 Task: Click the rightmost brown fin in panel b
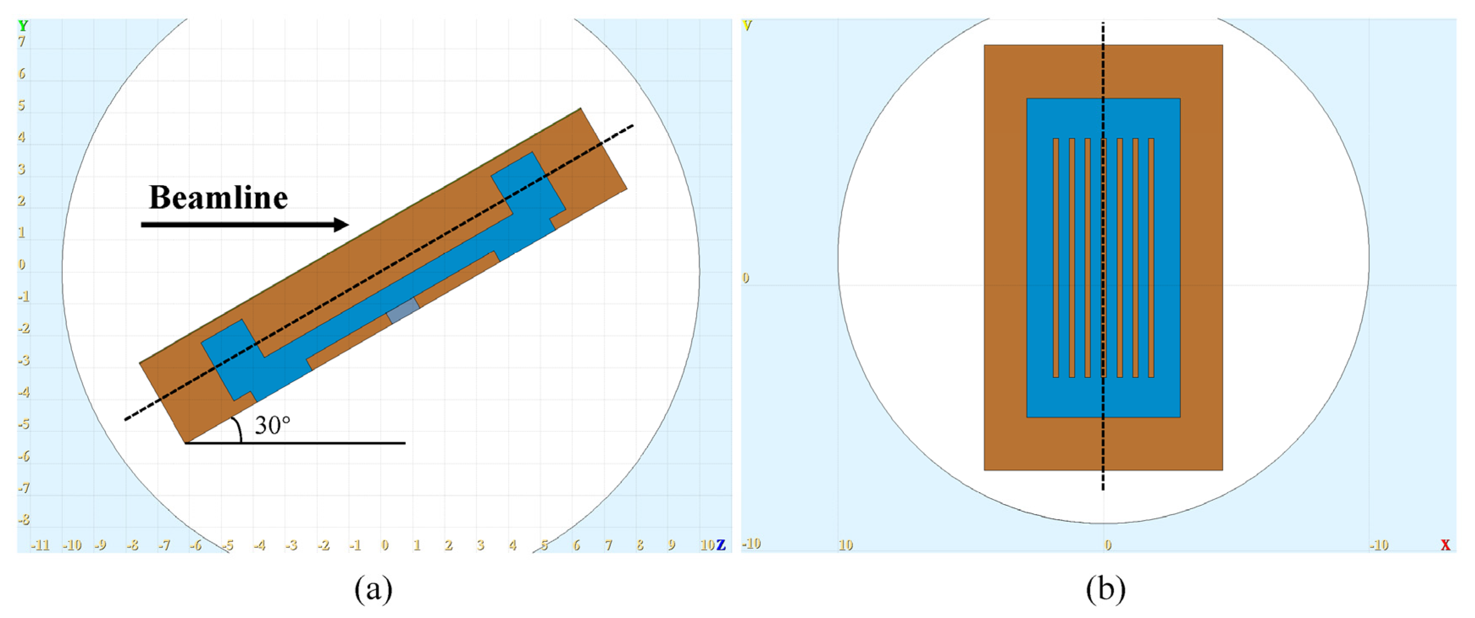point(1151,258)
